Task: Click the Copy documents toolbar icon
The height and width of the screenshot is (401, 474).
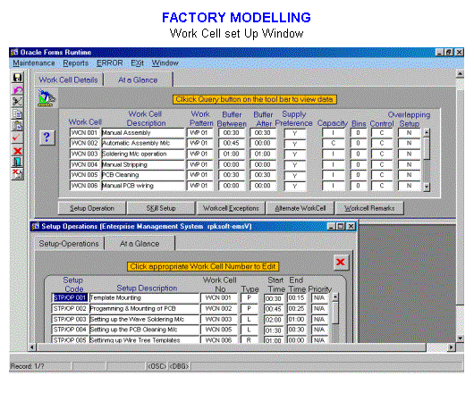Action: pos(18,113)
